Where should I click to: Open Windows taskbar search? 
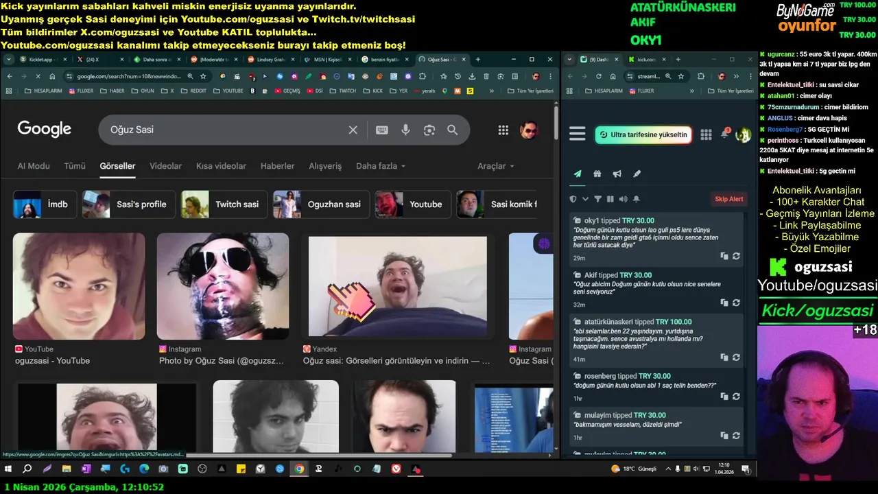(x=27, y=469)
